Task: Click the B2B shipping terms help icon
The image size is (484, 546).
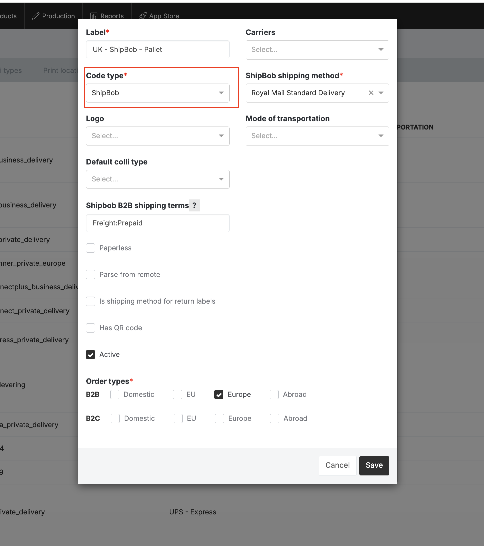Action: coord(194,205)
